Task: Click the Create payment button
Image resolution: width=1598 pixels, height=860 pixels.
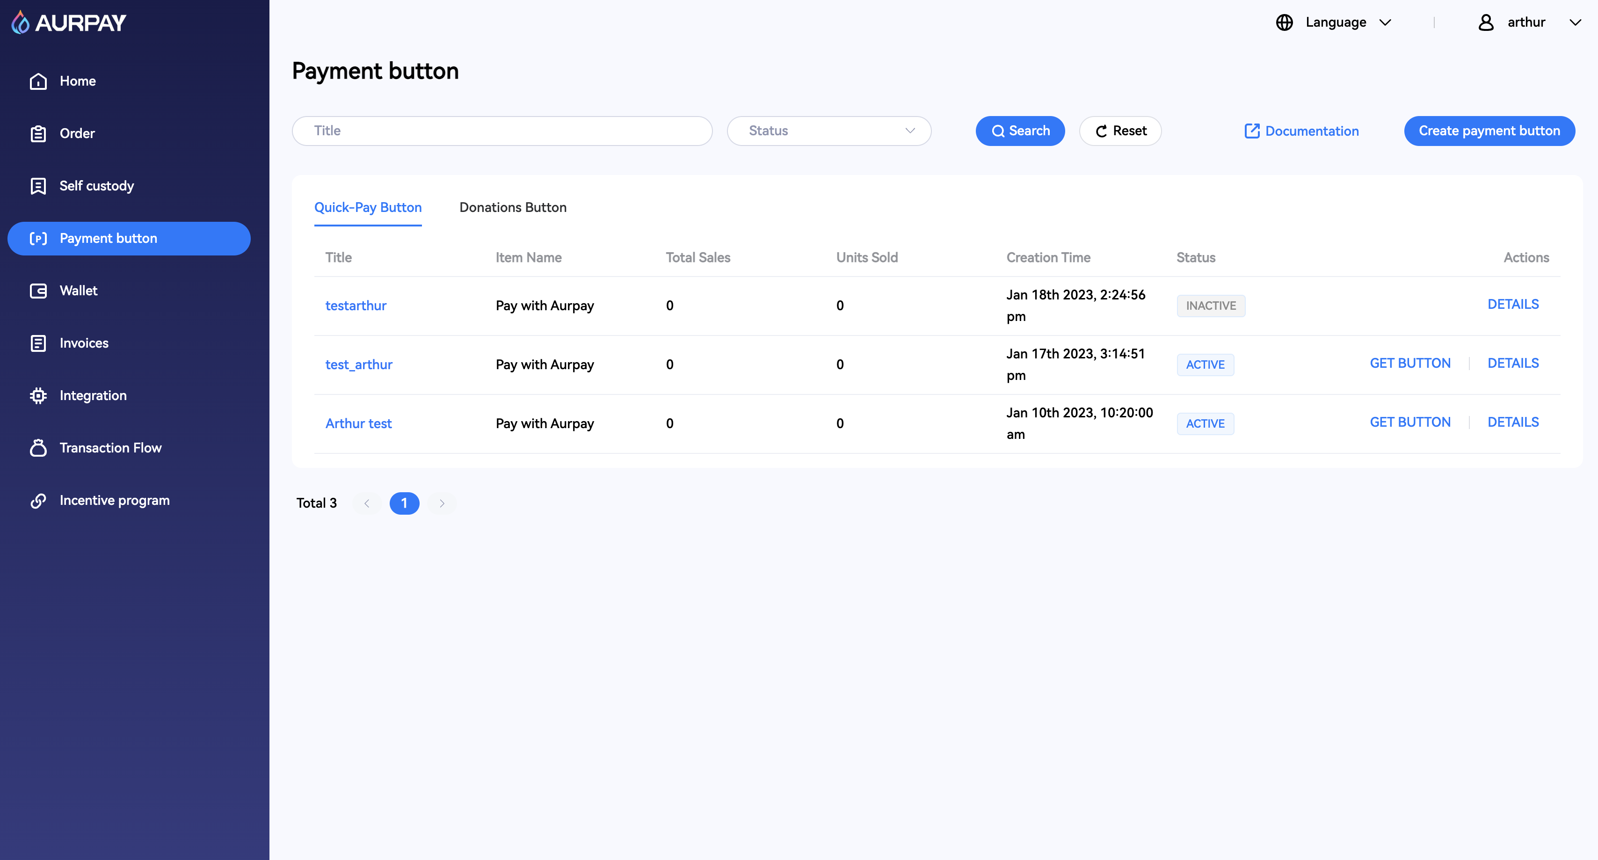Action: (1489, 131)
